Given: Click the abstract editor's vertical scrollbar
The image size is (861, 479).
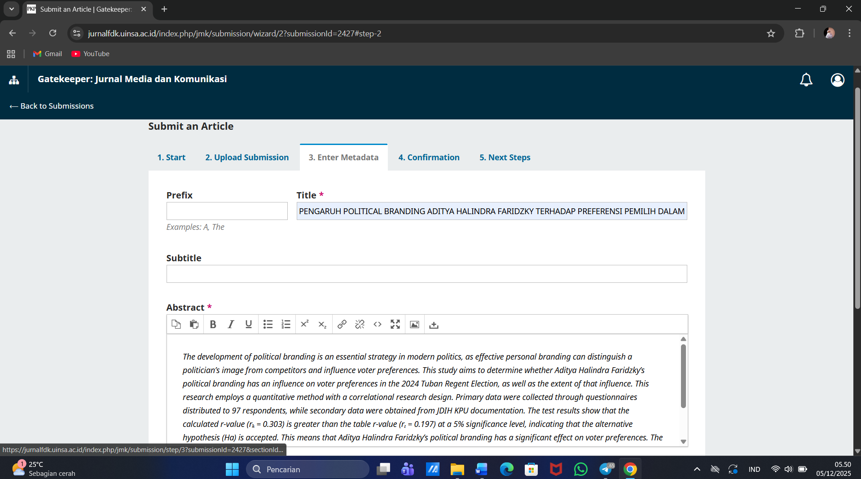Looking at the screenshot, I should (x=683, y=376).
